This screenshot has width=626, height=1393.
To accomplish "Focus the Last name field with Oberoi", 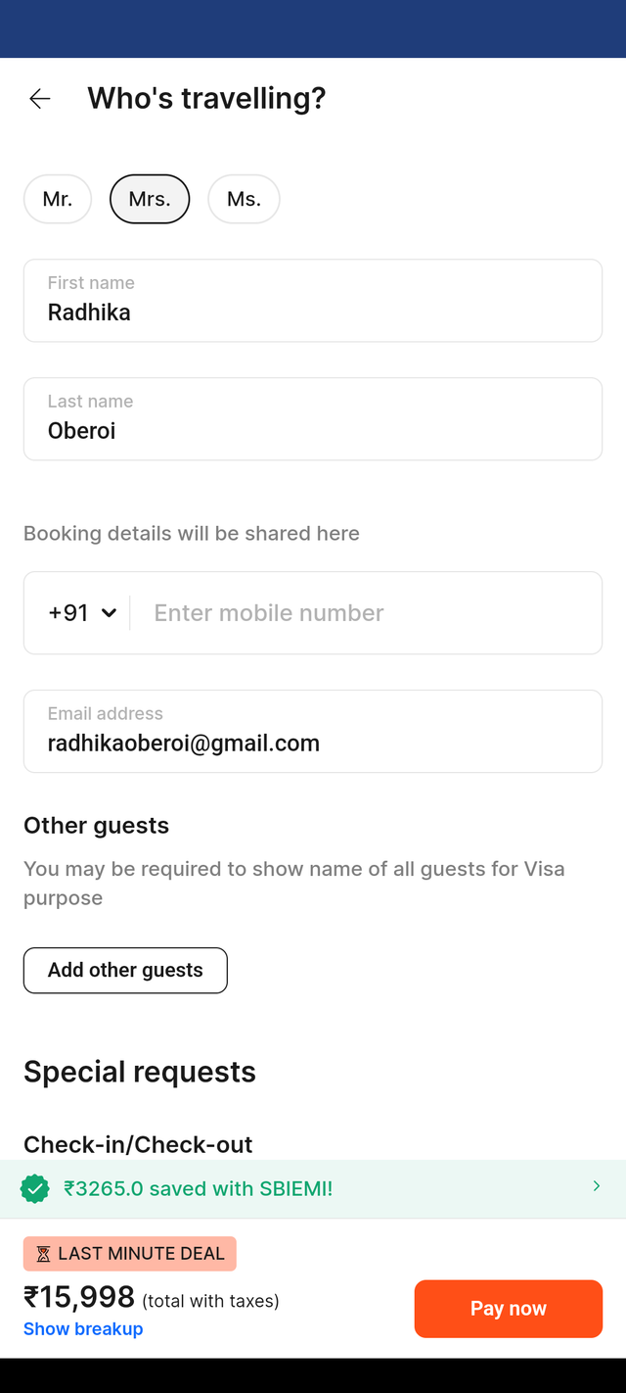I will (313, 419).
